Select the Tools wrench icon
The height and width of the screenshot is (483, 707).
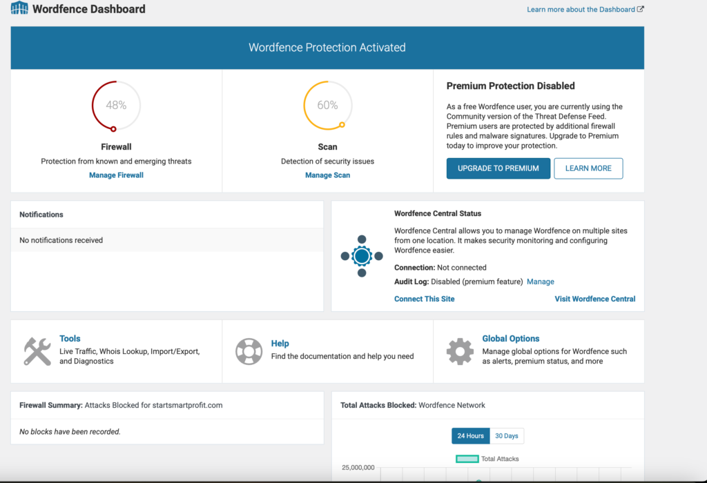tap(38, 351)
